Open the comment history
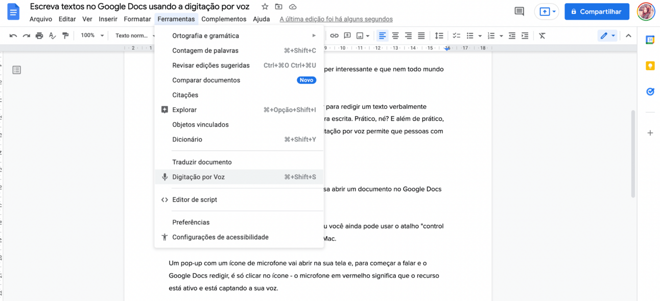Image resolution: width=660 pixels, height=301 pixels. click(520, 11)
